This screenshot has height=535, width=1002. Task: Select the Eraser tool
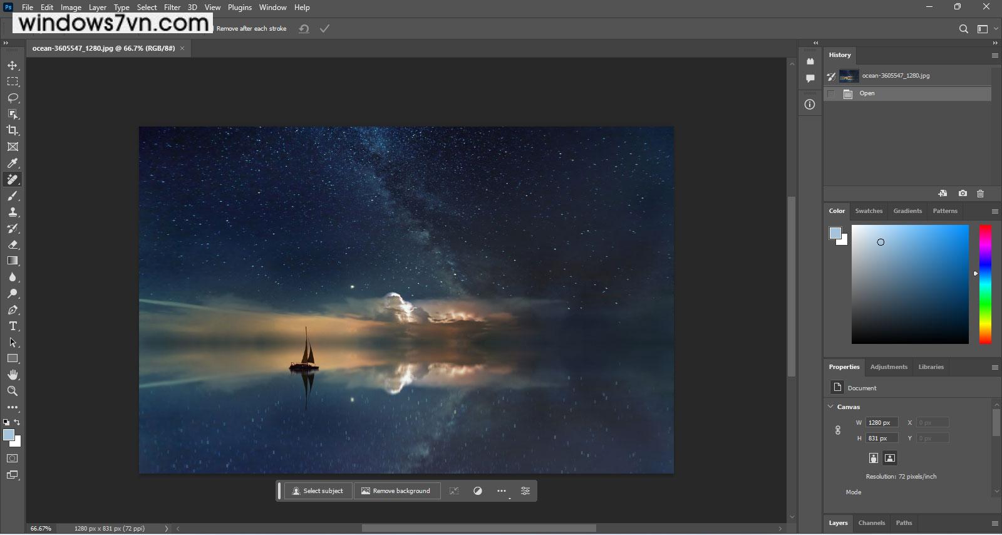pos(13,245)
